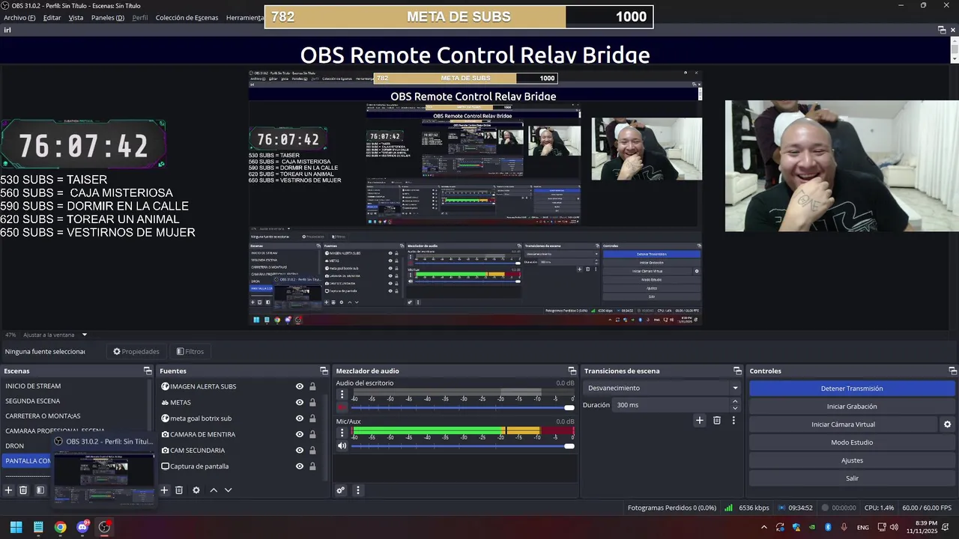Open preview zoom Ajustar a la ventana dropdown
The height and width of the screenshot is (539, 959).
(85, 335)
